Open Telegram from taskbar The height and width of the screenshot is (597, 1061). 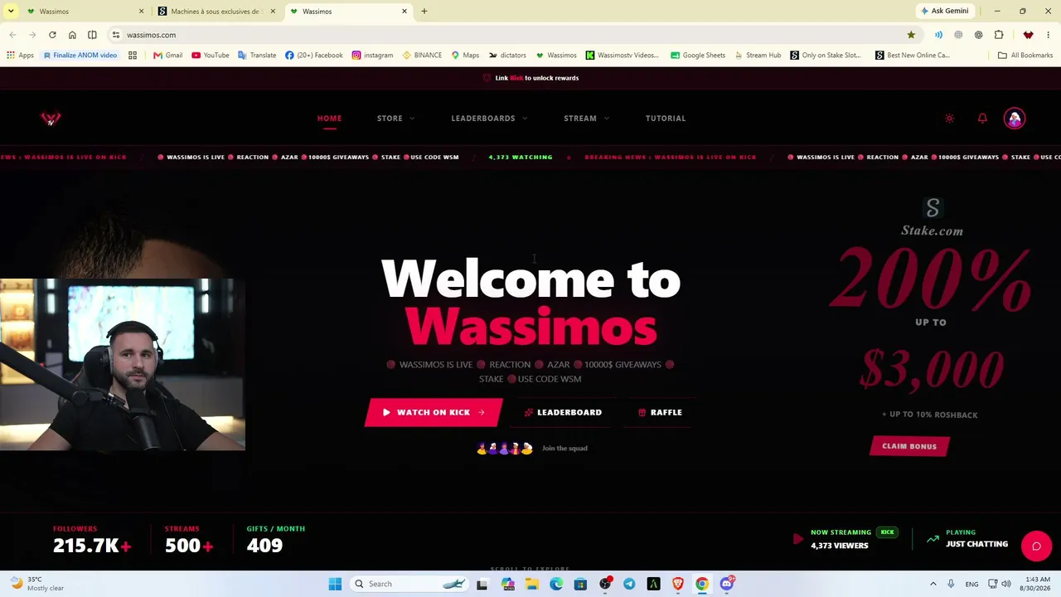tap(629, 584)
